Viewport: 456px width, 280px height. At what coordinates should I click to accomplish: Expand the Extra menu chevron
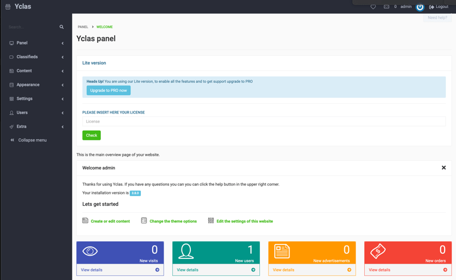[x=63, y=127]
